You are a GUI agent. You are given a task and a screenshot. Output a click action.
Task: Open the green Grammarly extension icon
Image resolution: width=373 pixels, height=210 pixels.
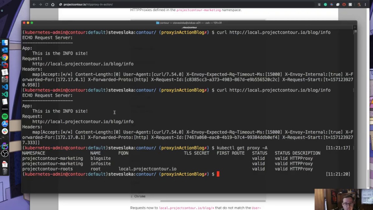325,4
